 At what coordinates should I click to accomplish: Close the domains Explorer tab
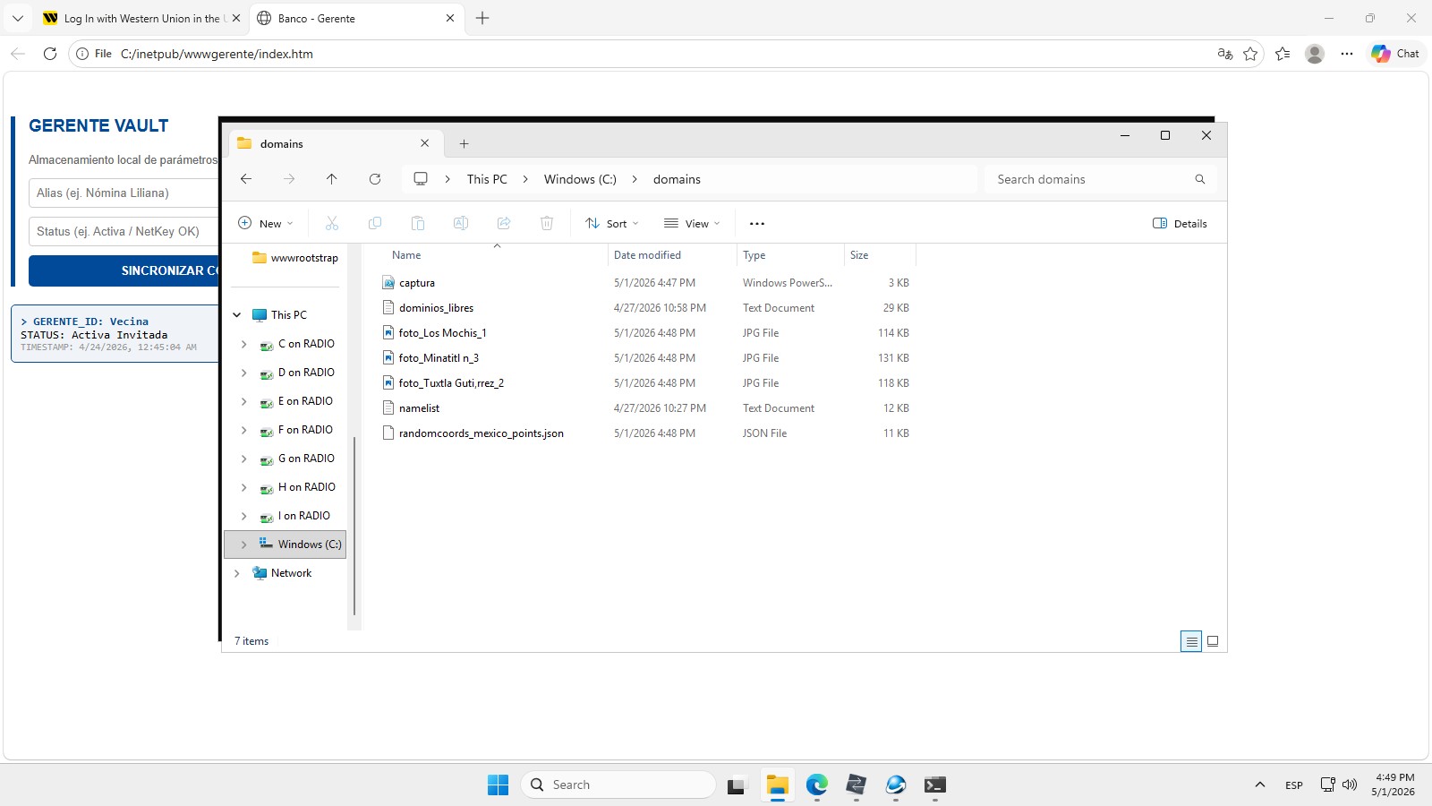425,143
